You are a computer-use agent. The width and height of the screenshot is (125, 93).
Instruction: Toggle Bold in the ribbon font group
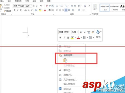click(15, 10)
